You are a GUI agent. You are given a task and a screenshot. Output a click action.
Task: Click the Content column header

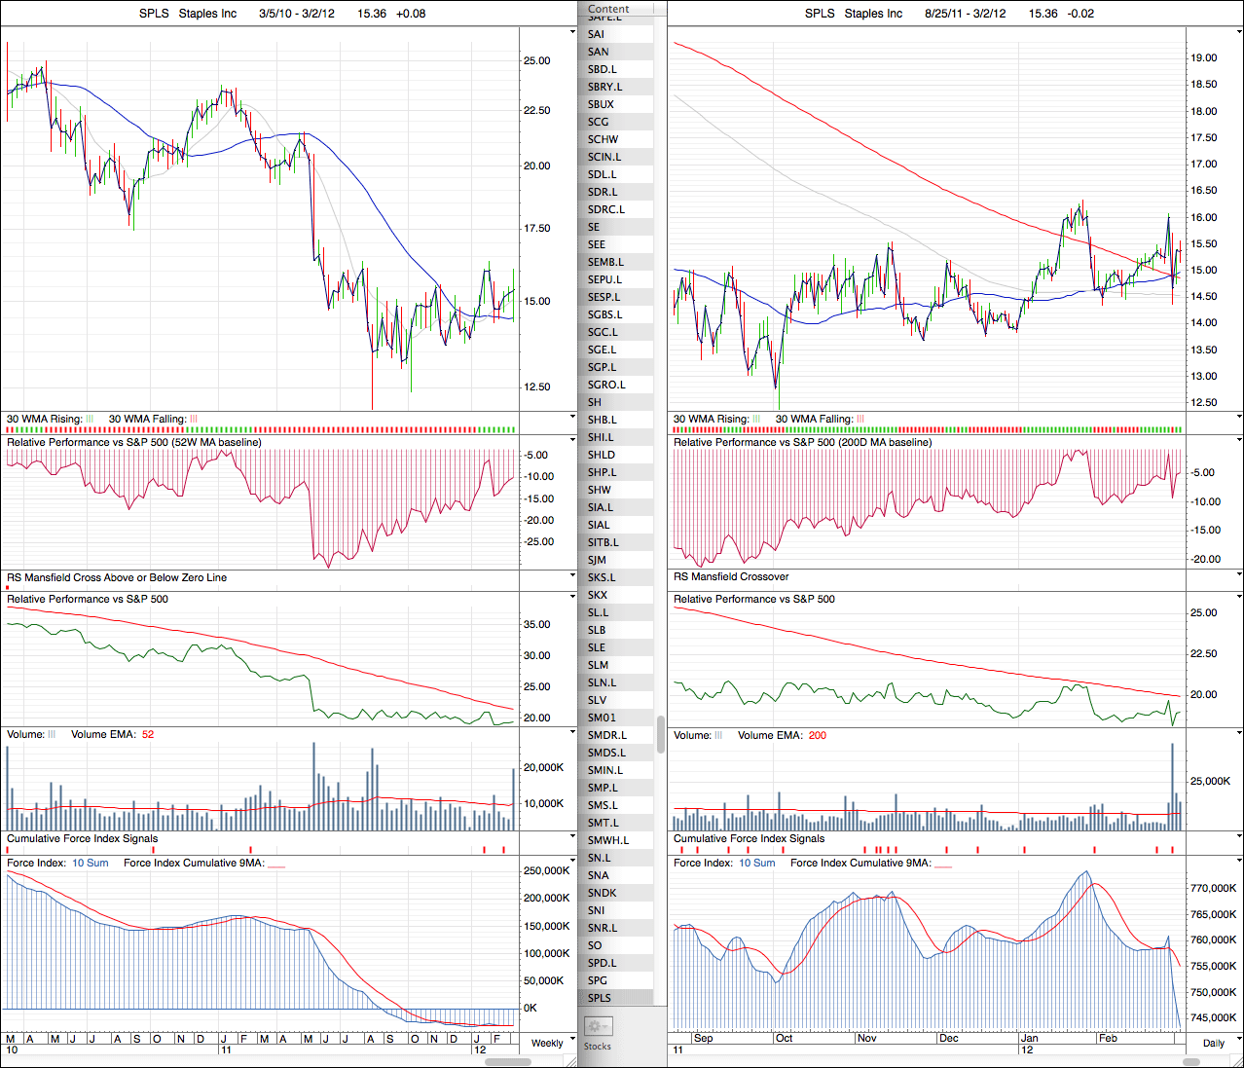pos(609,9)
